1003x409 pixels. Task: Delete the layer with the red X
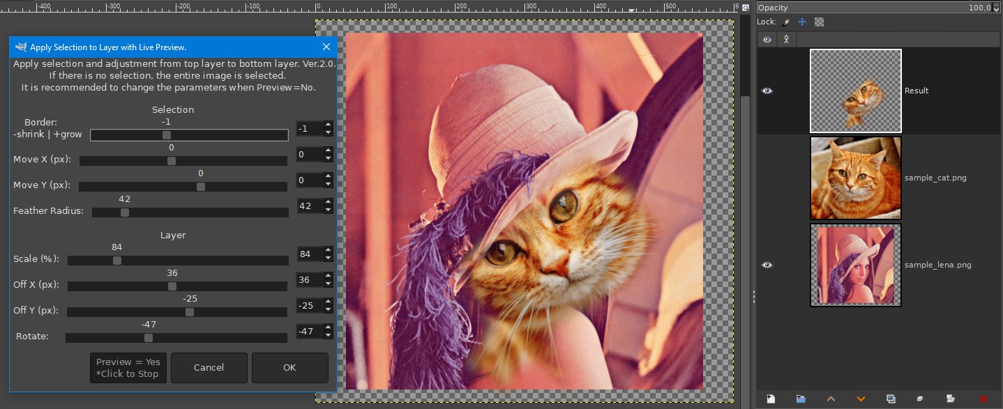(x=983, y=399)
